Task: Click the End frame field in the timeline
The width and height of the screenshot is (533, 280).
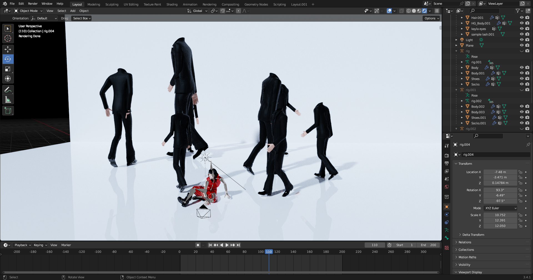Action: coord(429,245)
